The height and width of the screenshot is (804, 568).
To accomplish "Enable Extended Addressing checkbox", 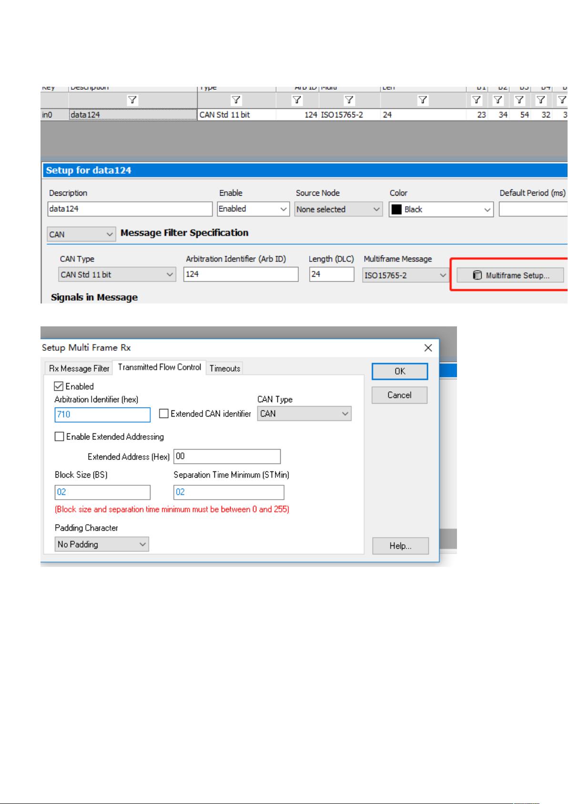I will coord(60,437).
